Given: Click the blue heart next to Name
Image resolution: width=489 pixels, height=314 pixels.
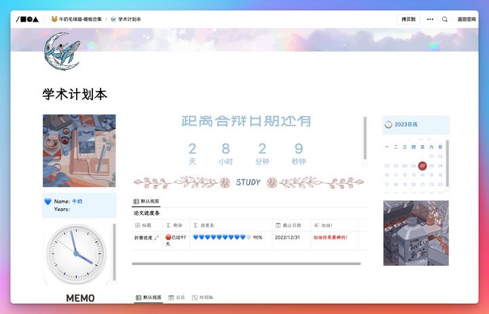Looking at the screenshot, I should (x=48, y=201).
